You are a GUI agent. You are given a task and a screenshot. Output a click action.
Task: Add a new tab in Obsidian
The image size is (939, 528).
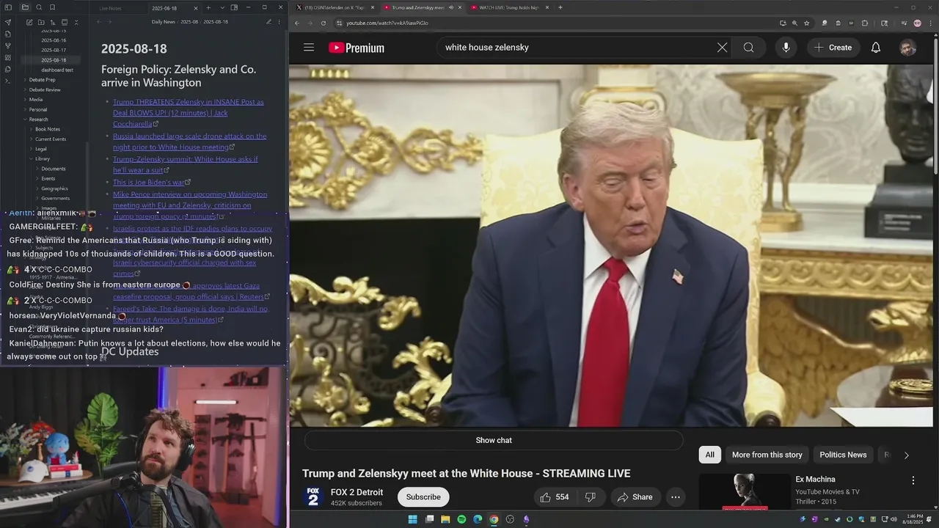pos(208,7)
